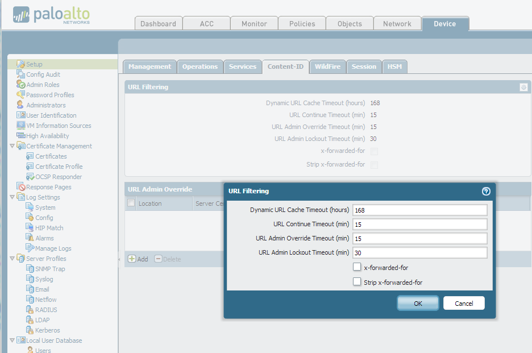Click the Netflow icon

click(30, 299)
